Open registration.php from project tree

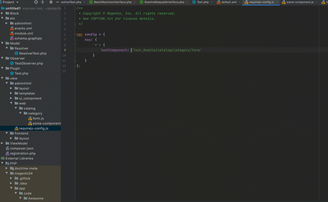22,154
